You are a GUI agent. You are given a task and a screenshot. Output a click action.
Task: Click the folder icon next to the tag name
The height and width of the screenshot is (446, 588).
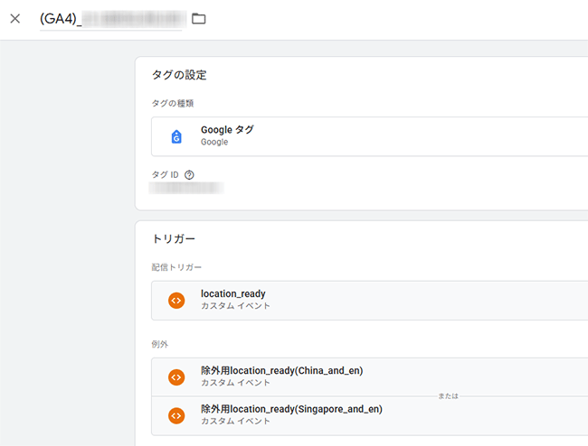click(198, 18)
